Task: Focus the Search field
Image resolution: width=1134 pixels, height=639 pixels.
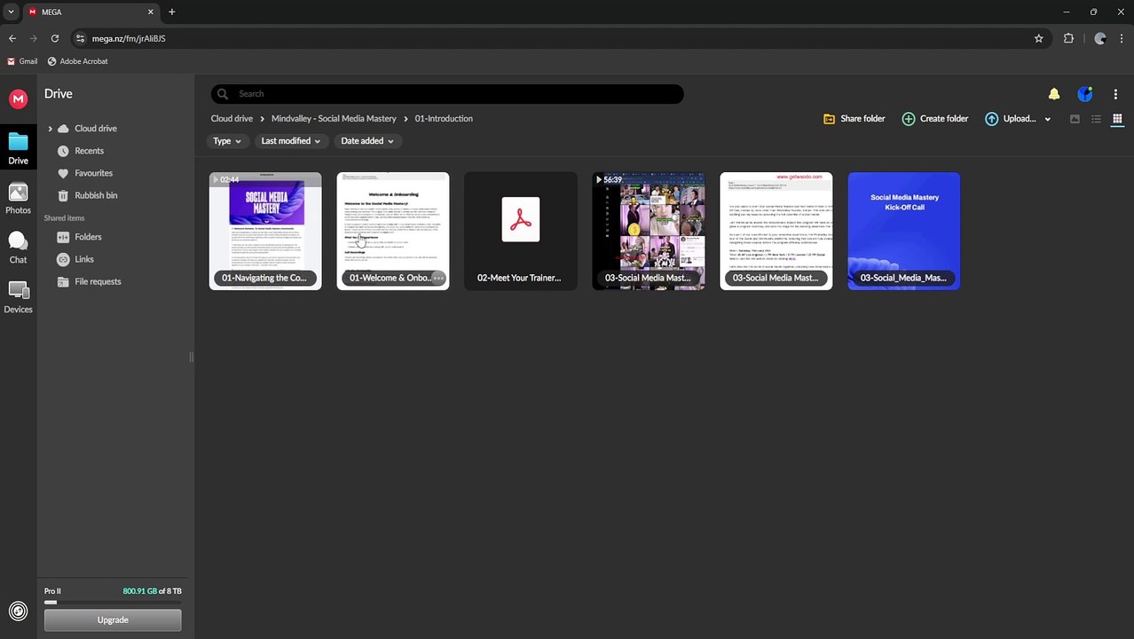Action: point(447,94)
